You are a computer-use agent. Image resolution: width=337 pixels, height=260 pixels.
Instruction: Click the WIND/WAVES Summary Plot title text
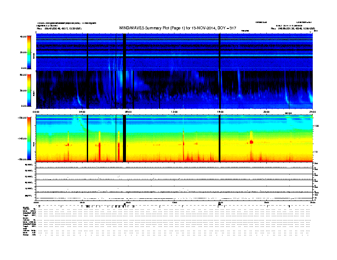[x=177, y=28]
